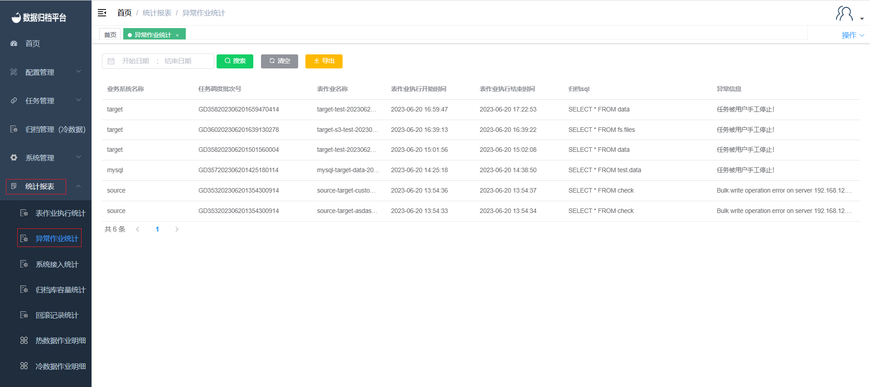Click the sidebar collapse hamburger icon

point(102,13)
